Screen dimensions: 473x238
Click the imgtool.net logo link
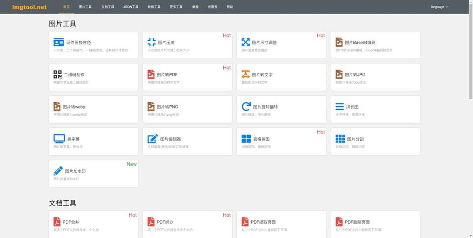point(29,7)
